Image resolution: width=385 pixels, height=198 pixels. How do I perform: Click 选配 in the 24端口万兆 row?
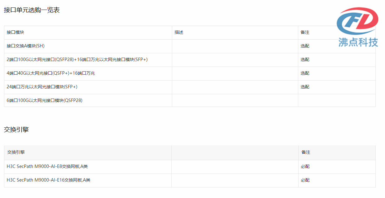pos(305,87)
